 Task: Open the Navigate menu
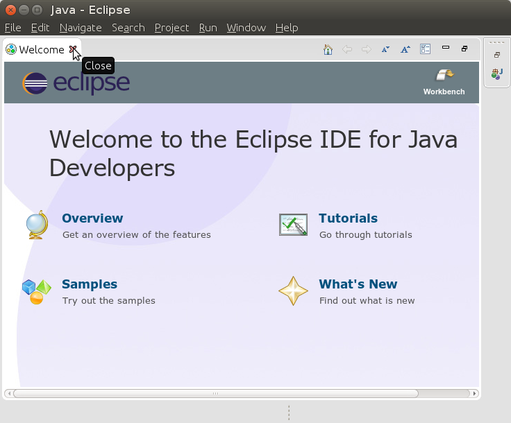point(81,28)
